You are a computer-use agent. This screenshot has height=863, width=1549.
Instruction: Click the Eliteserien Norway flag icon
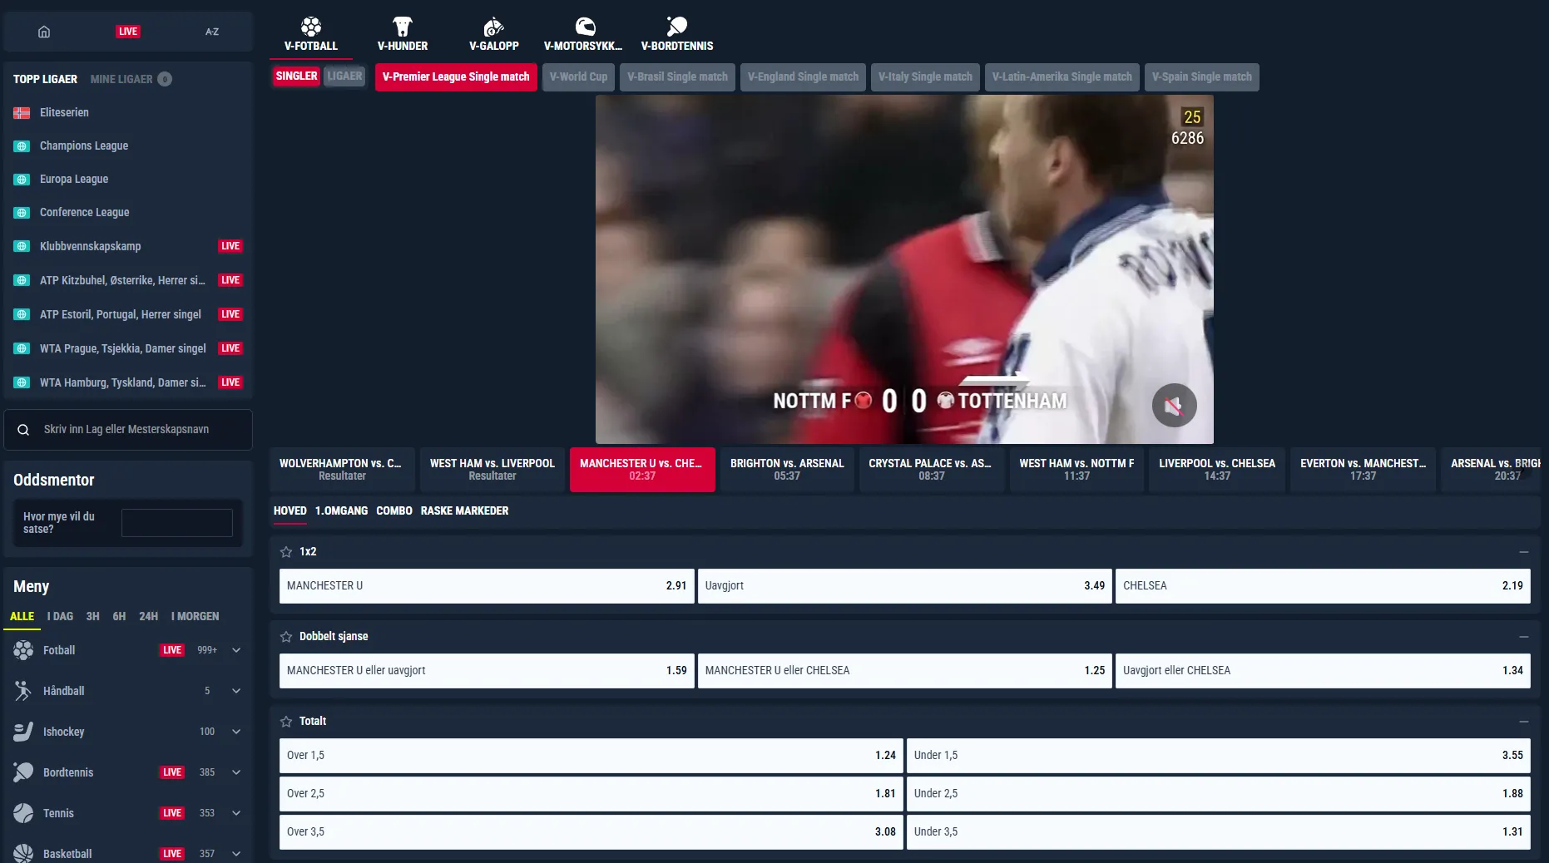click(22, 113)
